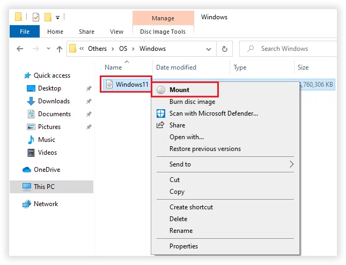Click the Manage contextual tab header
Screen dimensions: 346x265
[163, 18]
